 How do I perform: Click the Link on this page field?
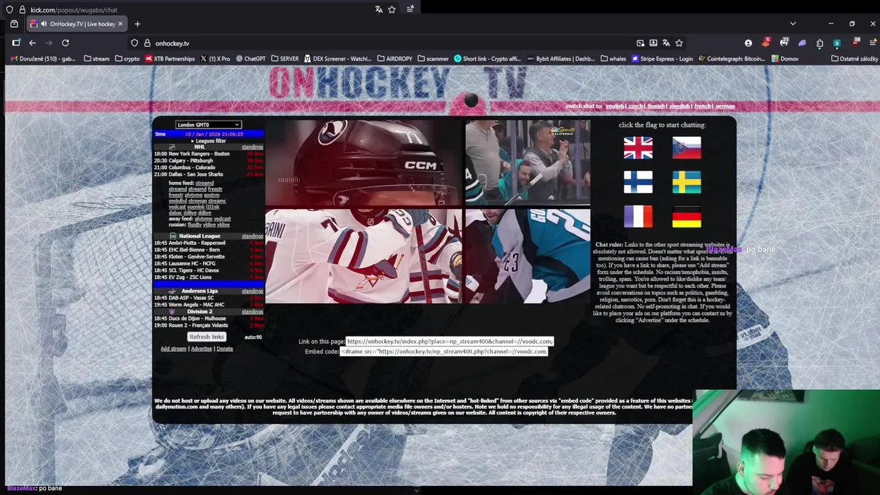(450, 341)
